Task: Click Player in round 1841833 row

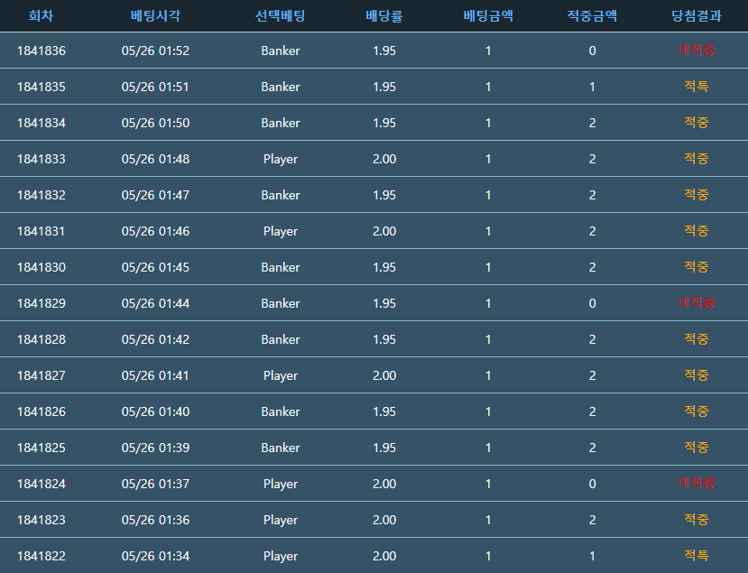Action: 281,160
